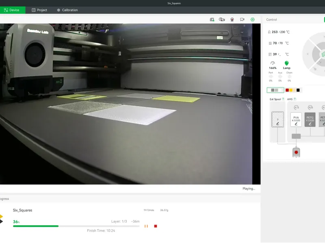Click the Finish Time: 10:24 label
Screen dimensions: 325x243
(101, 230)
